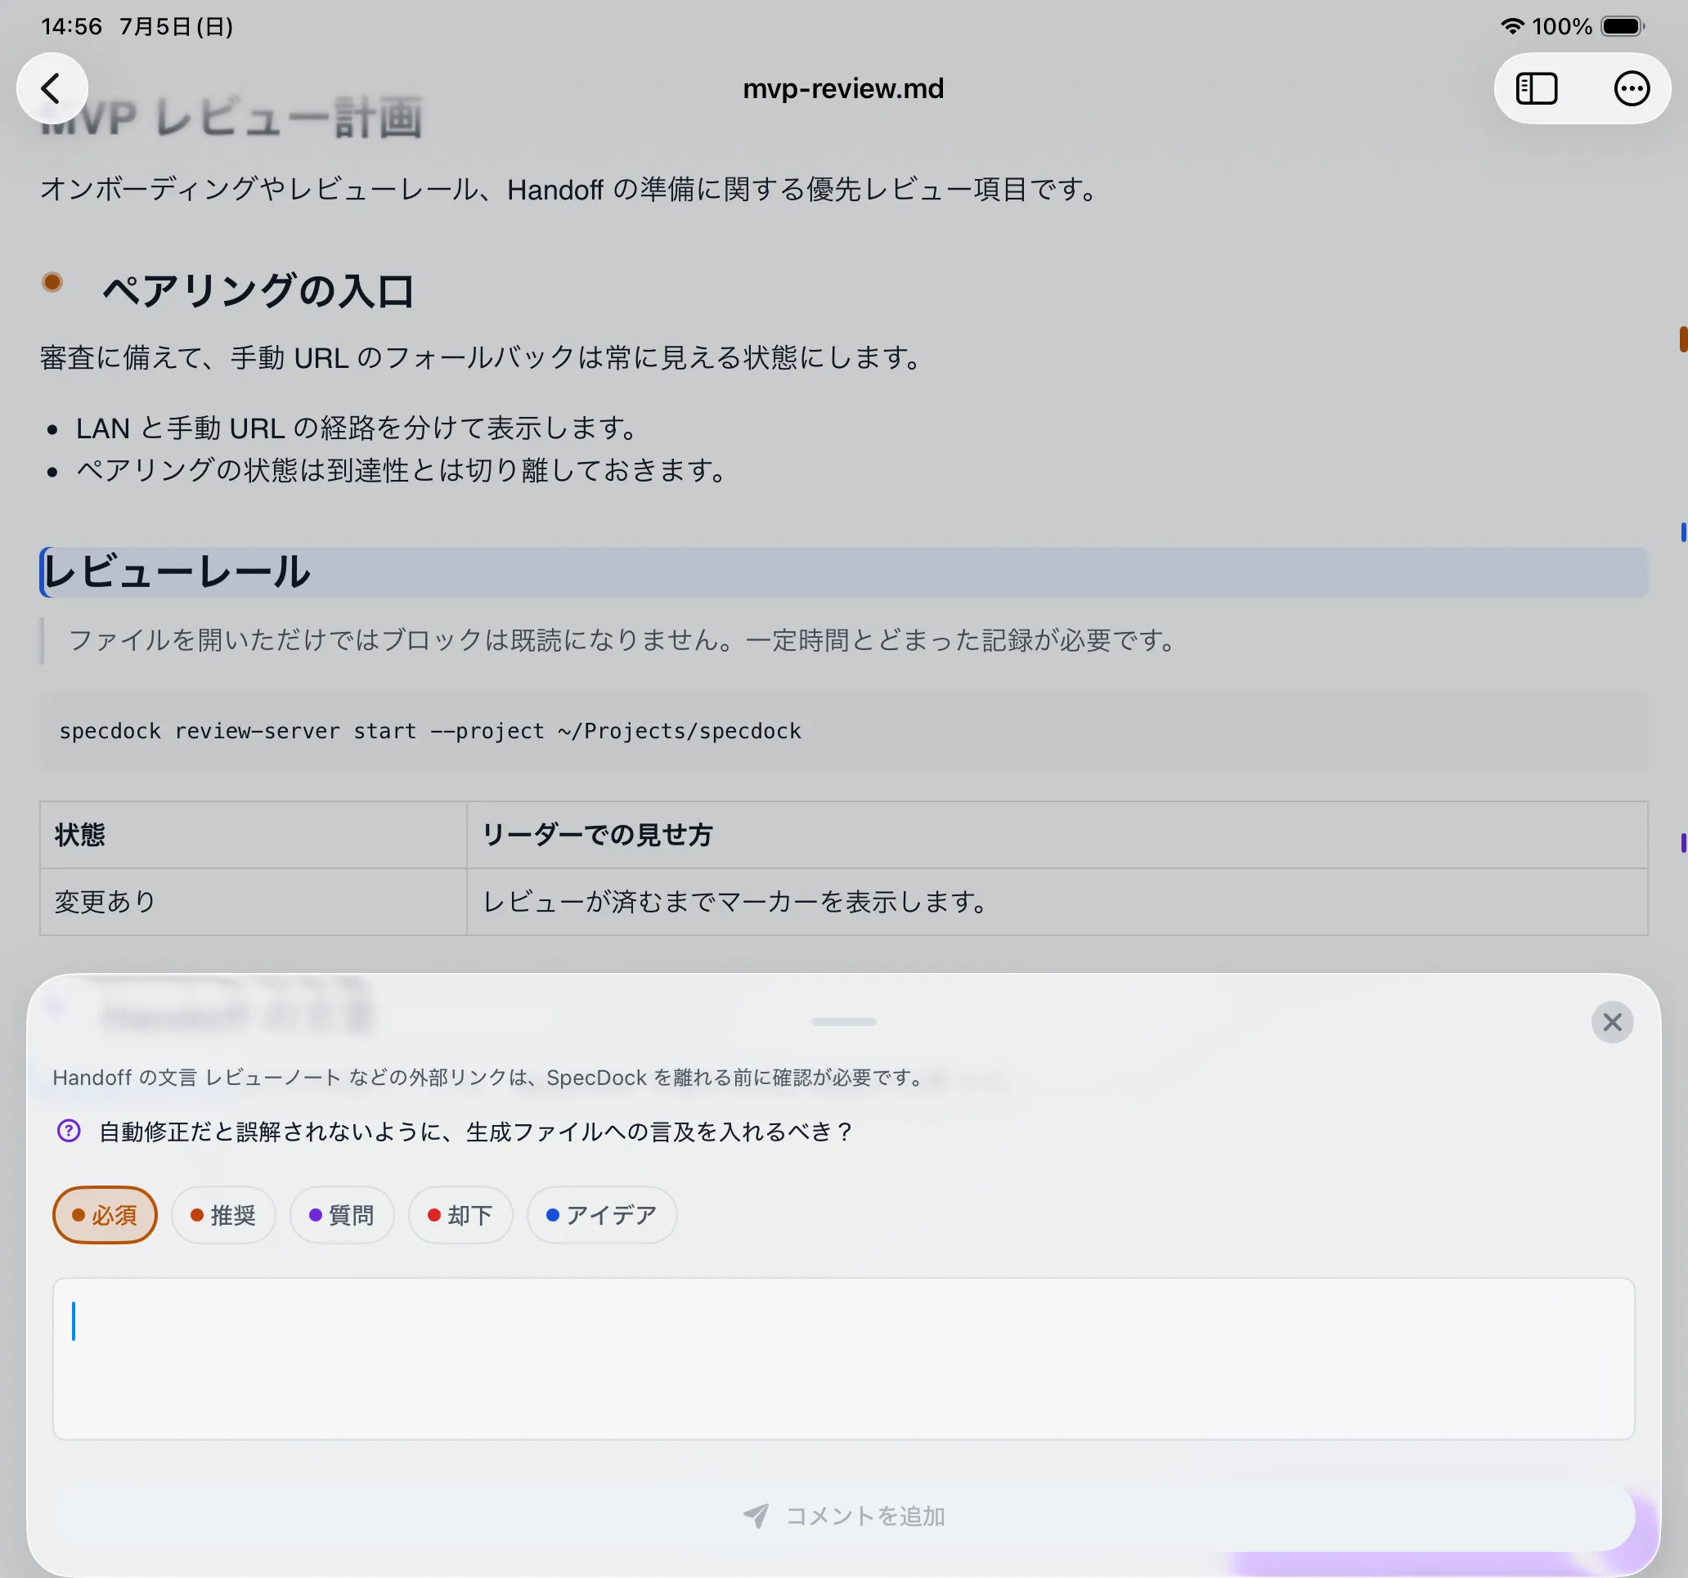Select the アイデア comment tag
Image resolution: width=1688 pixels, height=1578 pixels.
click(x=601, y=1215)
